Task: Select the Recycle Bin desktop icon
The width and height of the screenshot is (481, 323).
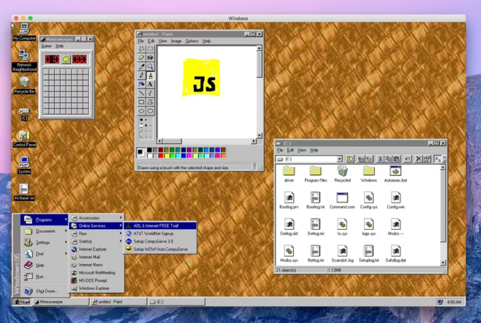Action: point(24,83)
